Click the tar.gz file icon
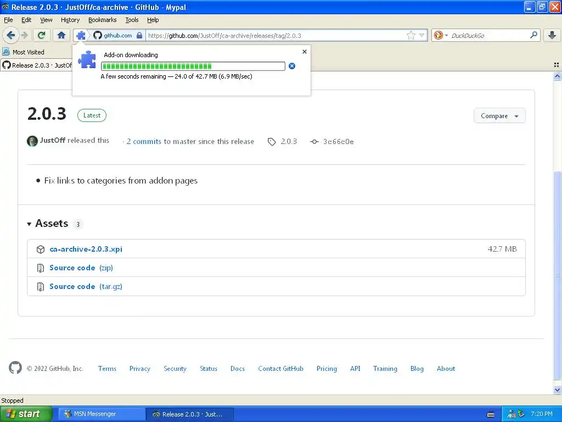The width and height of the screenshot is (562, 422). 41,287
